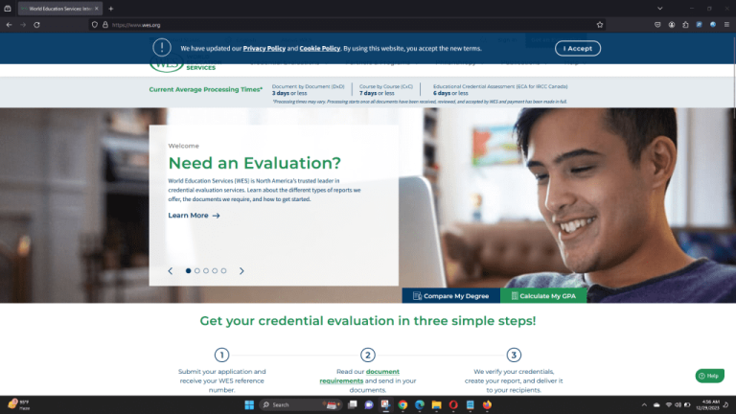The width and height of the screenshot is (736, 414).
Task: Click the Compare My Degree button
Action: [x=451, y=296]
